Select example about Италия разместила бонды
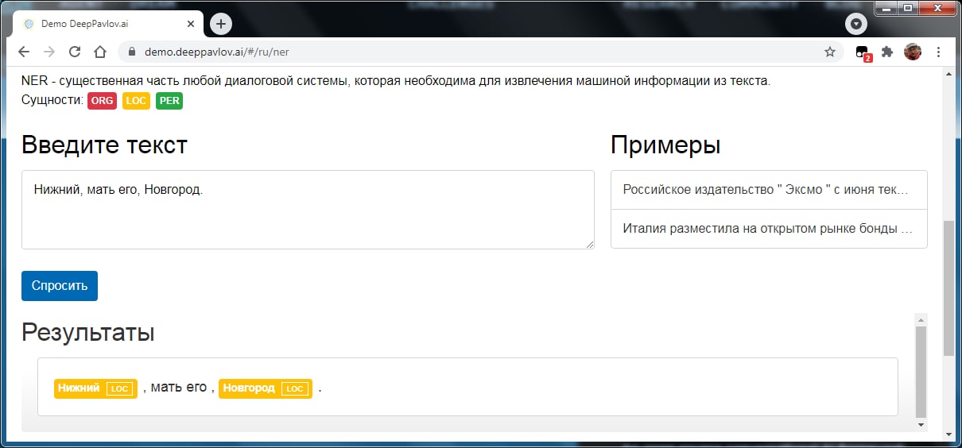 tap(769, 229)
